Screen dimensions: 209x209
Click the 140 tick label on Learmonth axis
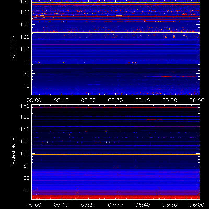coord(25,129)
